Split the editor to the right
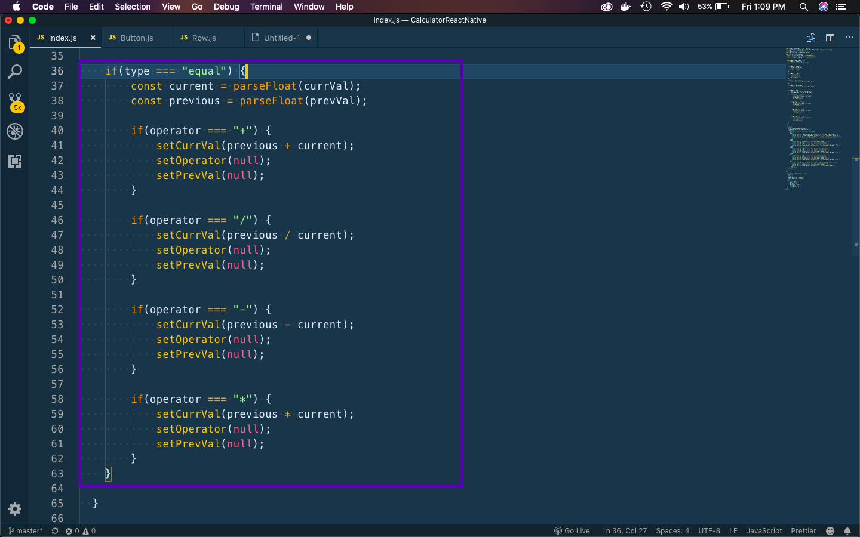The image size is (860, 537). [830, 38]
